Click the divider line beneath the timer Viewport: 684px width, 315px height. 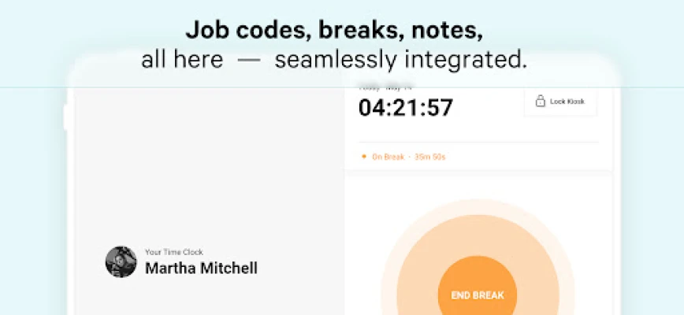pyautogui.click(x=478, y=142)
